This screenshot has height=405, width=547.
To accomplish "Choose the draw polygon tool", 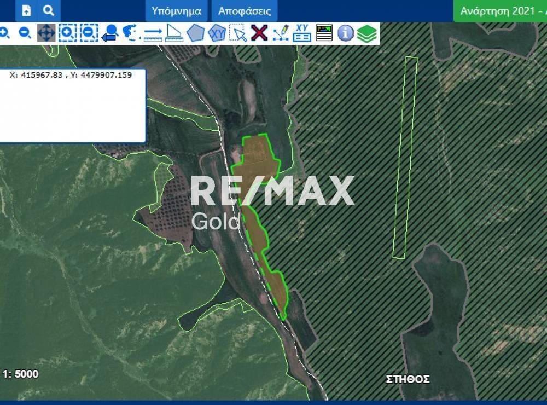I will (x=195, y=33).
